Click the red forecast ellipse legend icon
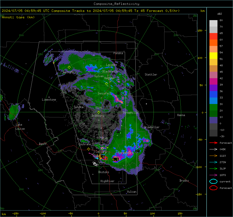Screen dimensions: 233x217 point(213,188)
